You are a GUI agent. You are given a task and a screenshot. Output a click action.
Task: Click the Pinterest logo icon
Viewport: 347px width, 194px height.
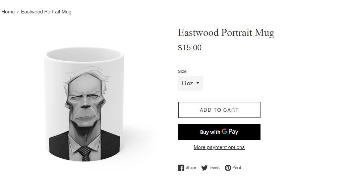pyautogui.click(x=228, y=168)
